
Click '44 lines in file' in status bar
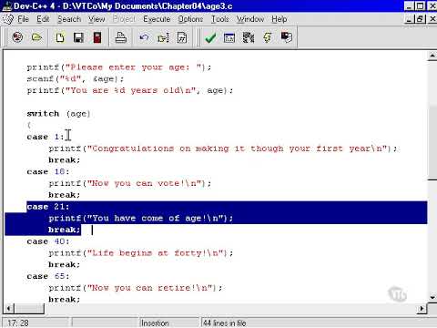pyautogui.click(x=225, y=323)
